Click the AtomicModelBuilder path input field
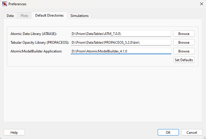 121,51
